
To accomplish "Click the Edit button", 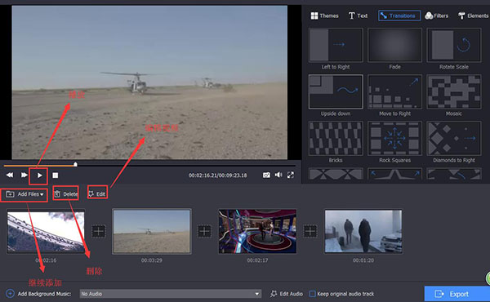I will point(97,194).
